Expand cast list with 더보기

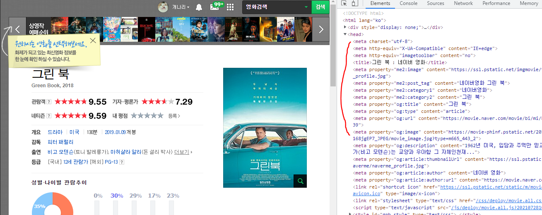183,152
